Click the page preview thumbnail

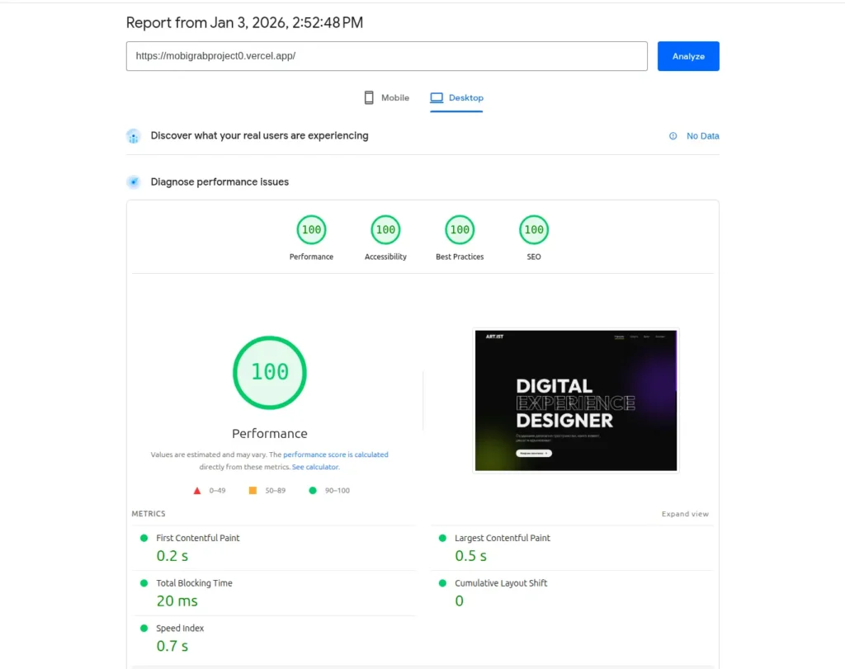575,401
